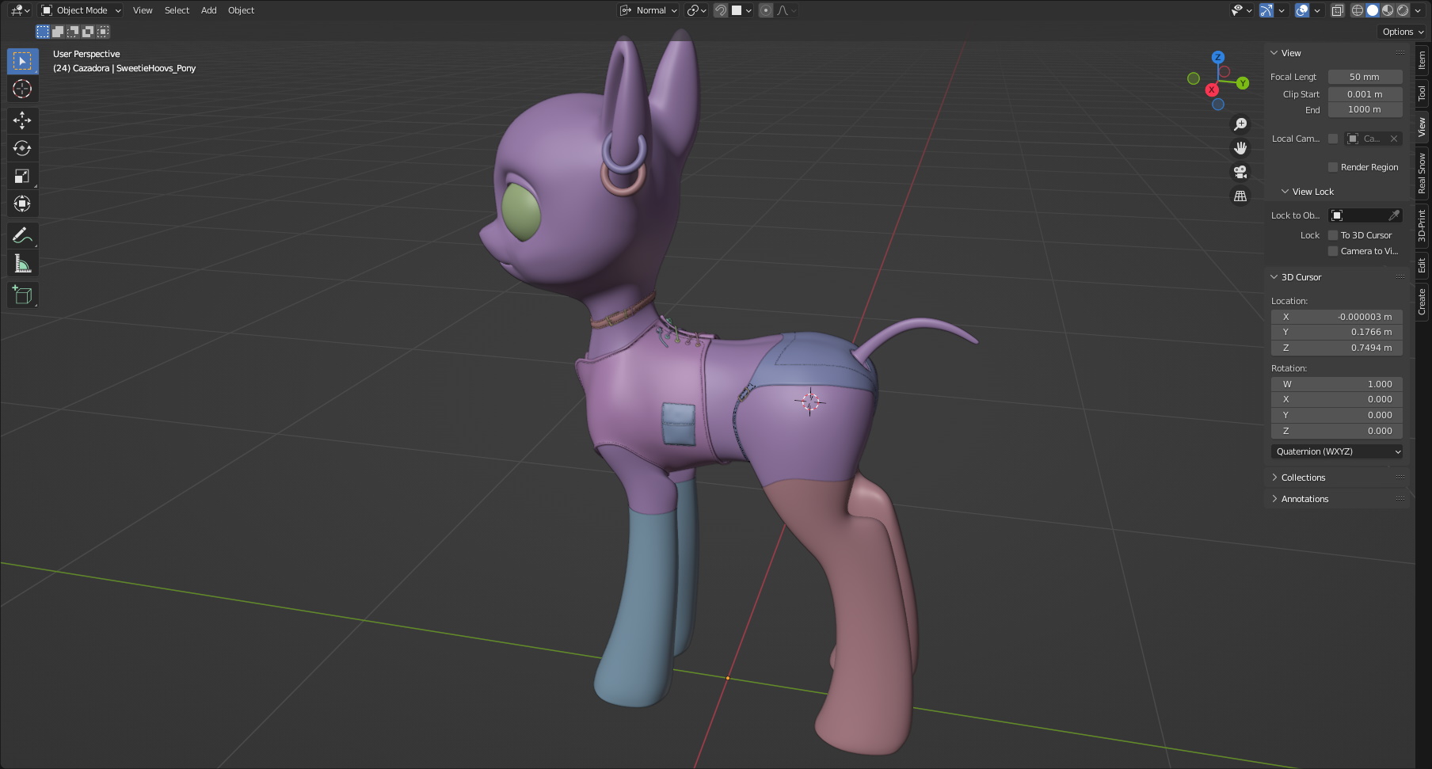This screenshot has width=1432, height=769.
Task: Switch to the Tool sidebar tab
Action: (x=1422, y=93)
